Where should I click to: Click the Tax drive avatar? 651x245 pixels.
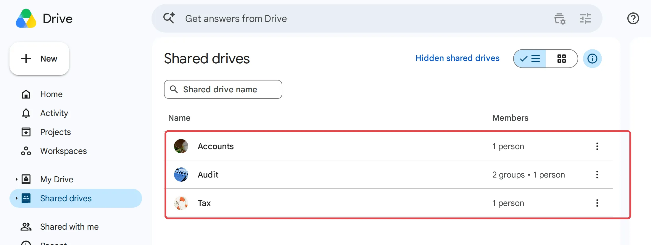click(x=181, y=203)
